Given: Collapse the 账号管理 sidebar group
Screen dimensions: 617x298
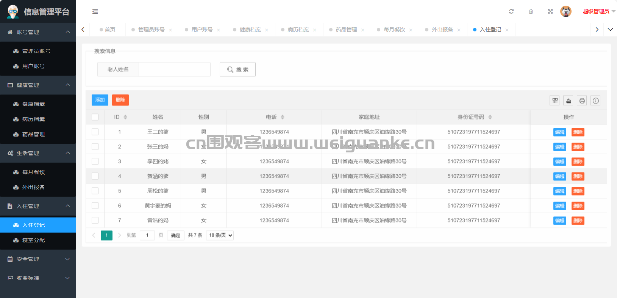Looking at the screenshot, I should coord(38,32).
